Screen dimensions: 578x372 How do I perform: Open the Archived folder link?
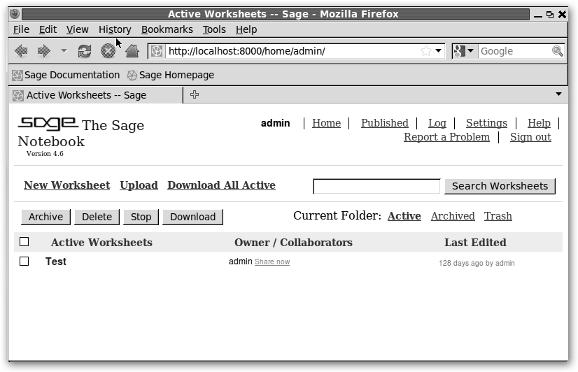pyautogui.click(x=453, y=216)
